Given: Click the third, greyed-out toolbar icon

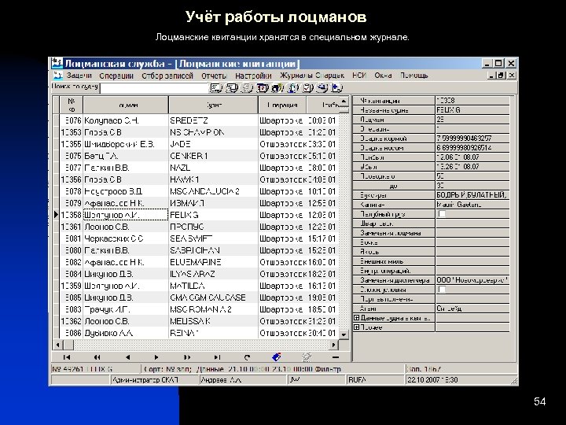Looking at the screenshot, I should [248, 88].
